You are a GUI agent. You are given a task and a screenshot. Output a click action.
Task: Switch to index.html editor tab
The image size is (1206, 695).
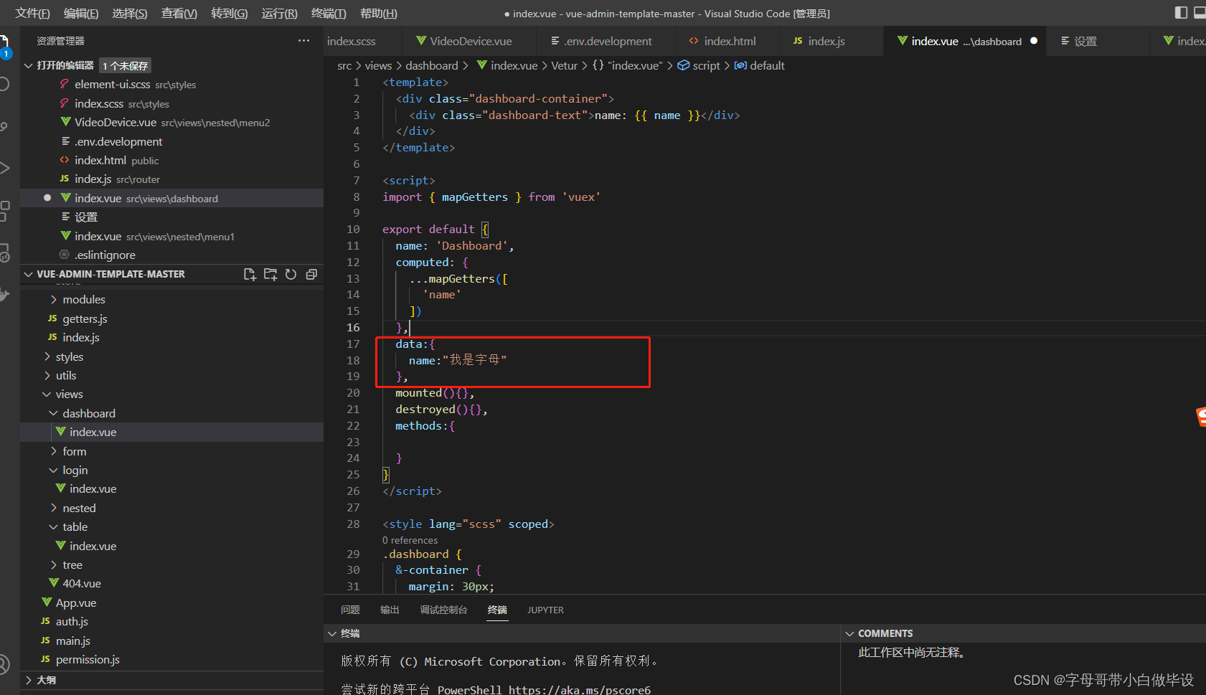[730, 41]
